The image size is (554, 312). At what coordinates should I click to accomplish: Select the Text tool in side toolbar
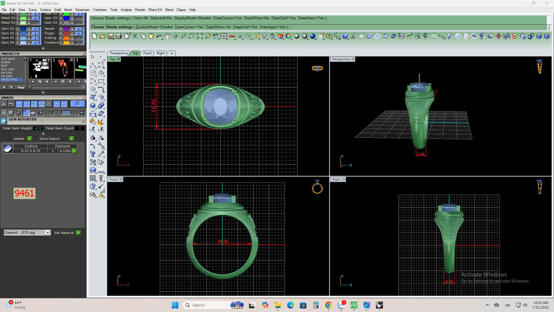tap(93, 154)
